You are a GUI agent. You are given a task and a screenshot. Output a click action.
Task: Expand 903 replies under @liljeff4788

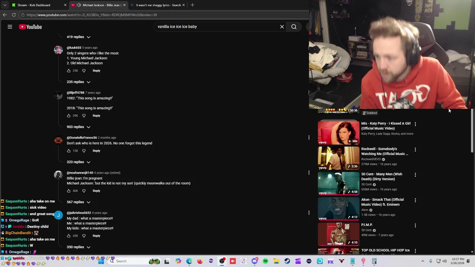[79, 127]
